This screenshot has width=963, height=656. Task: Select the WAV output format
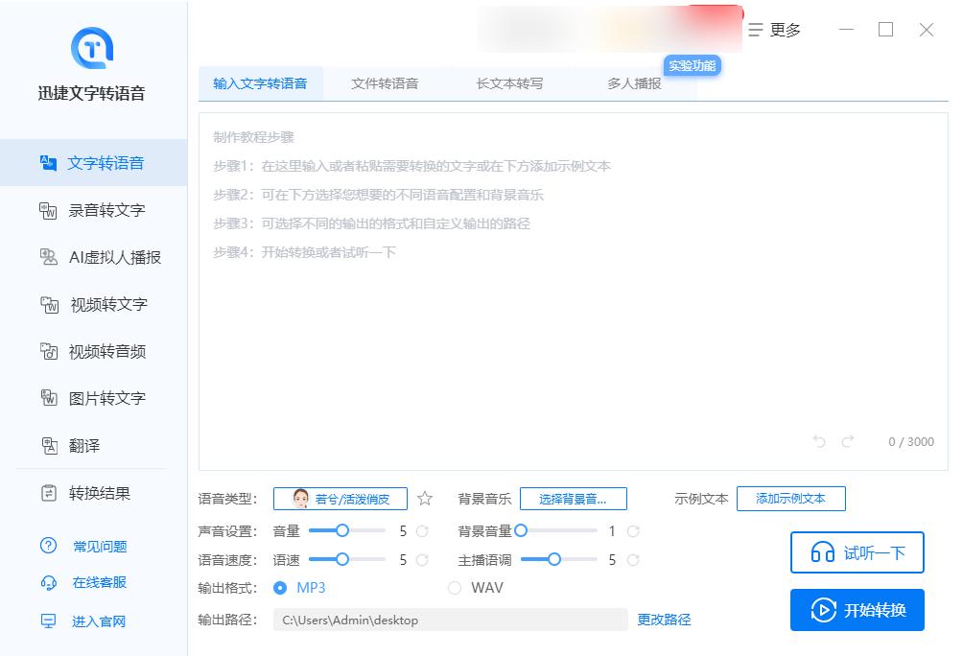point(453,588)
